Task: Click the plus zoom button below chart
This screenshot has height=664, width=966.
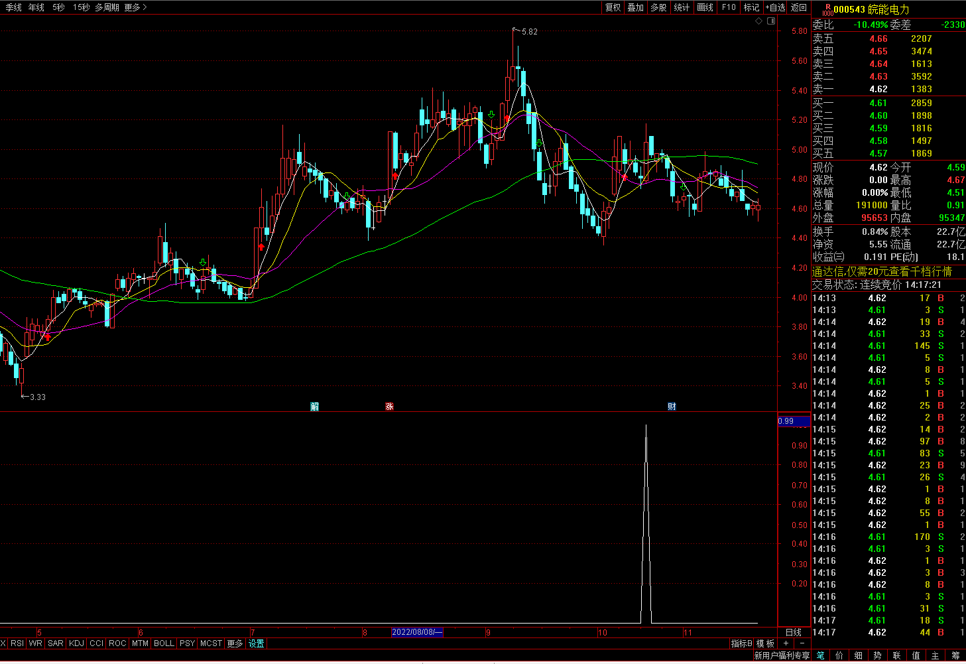Action: (786, 643)
